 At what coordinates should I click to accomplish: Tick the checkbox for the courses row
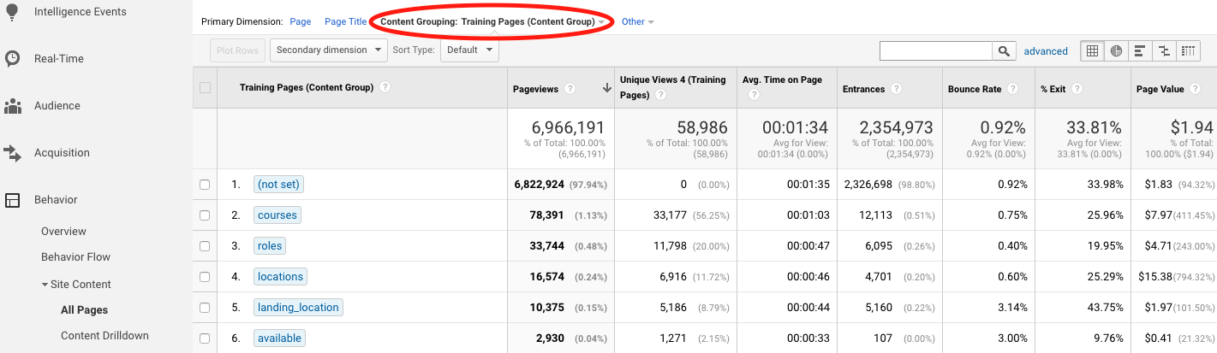[x=205, y=215]
